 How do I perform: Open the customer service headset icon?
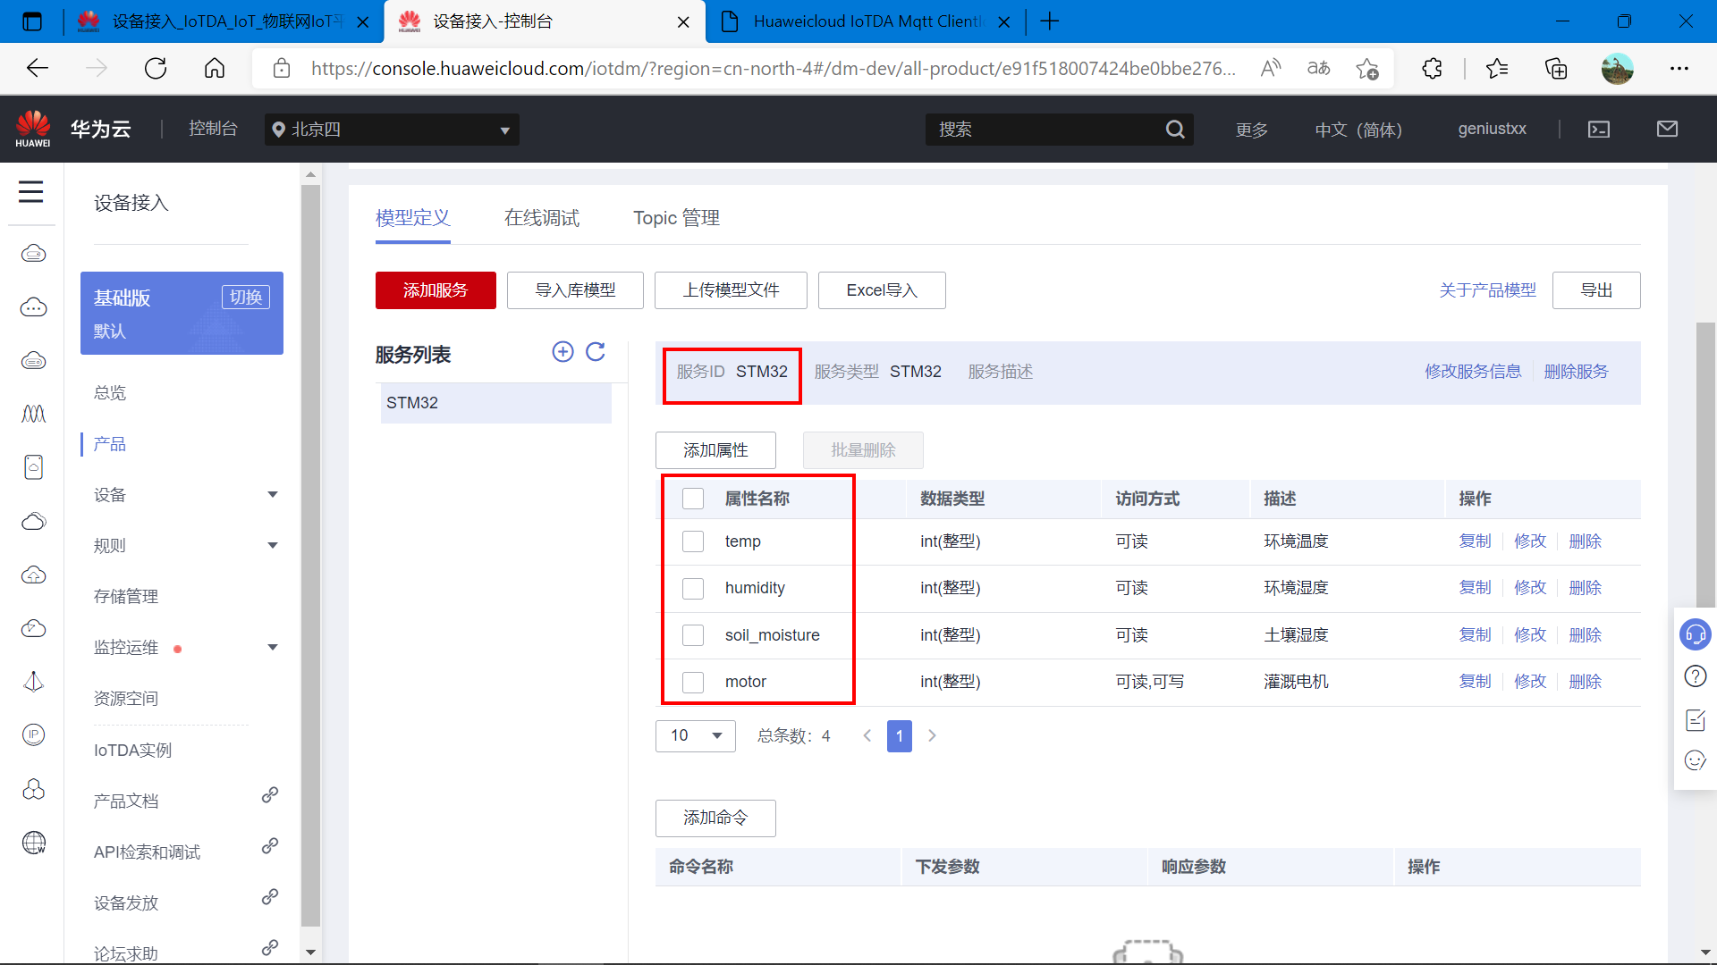click(1696, 634)
